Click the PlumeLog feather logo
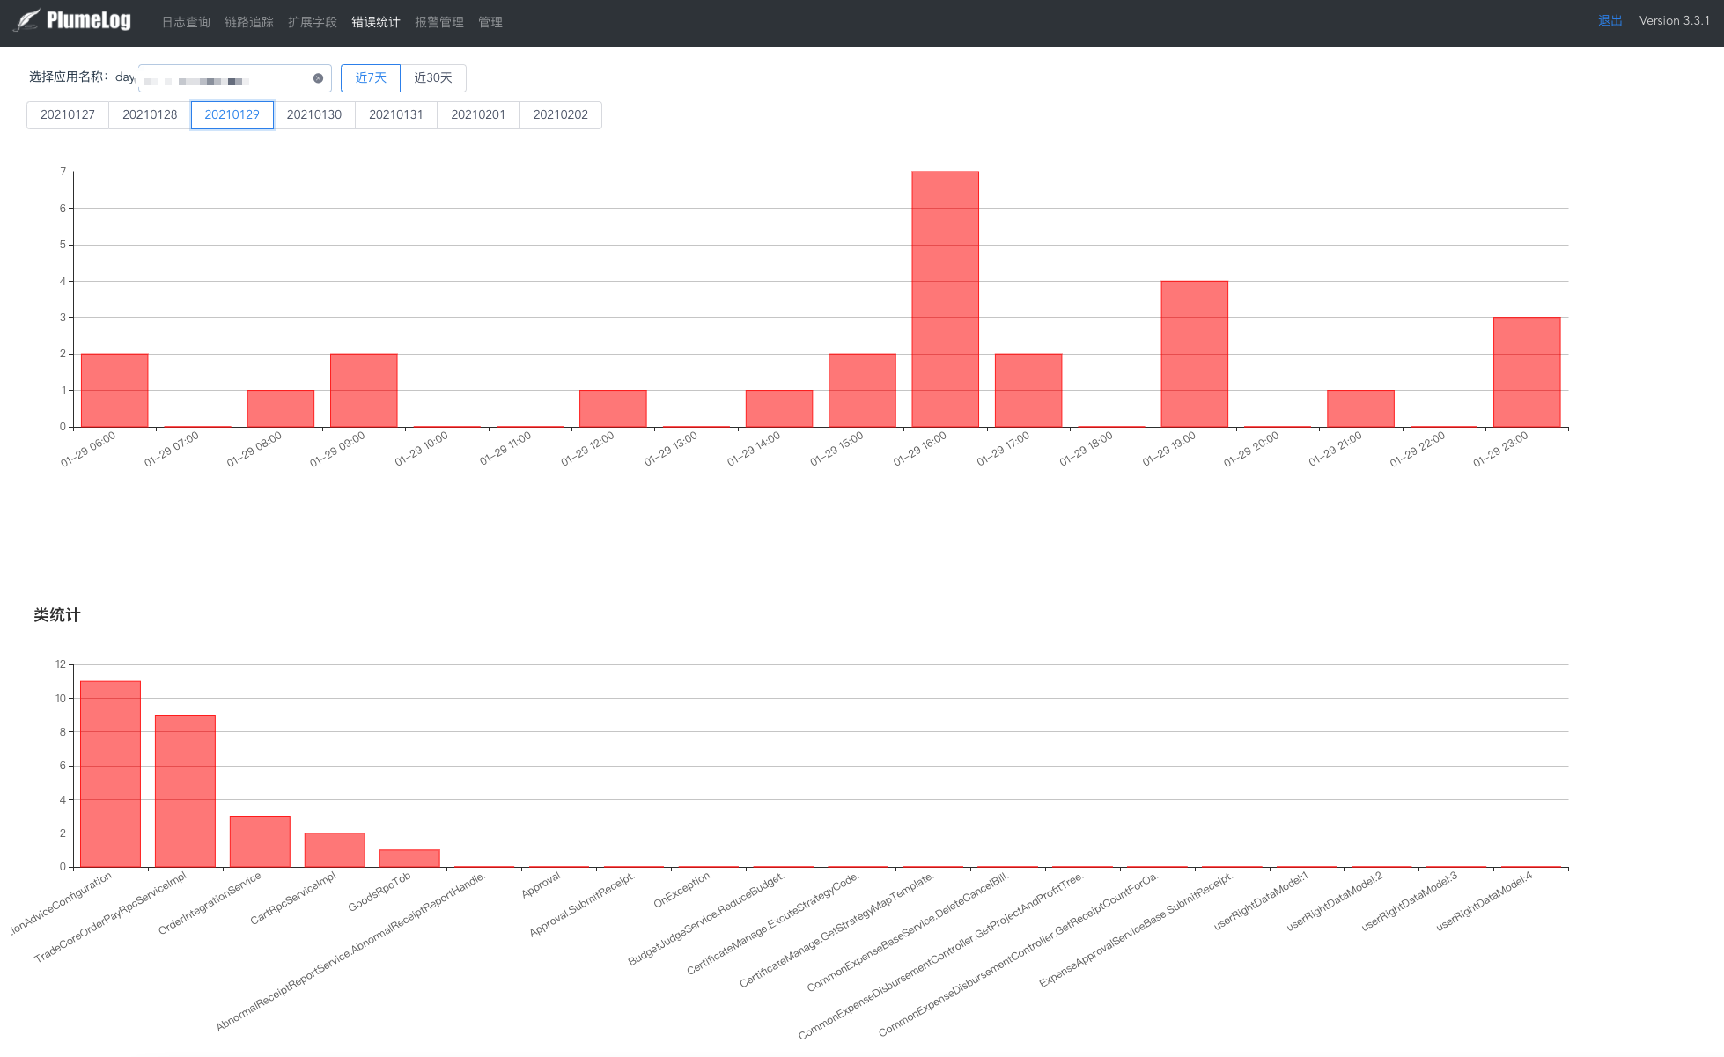 click(28, 20)
